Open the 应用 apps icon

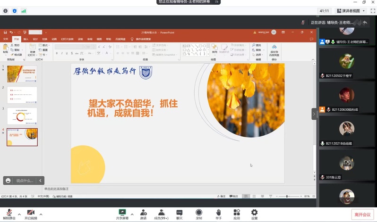click(x=237, y=213)
